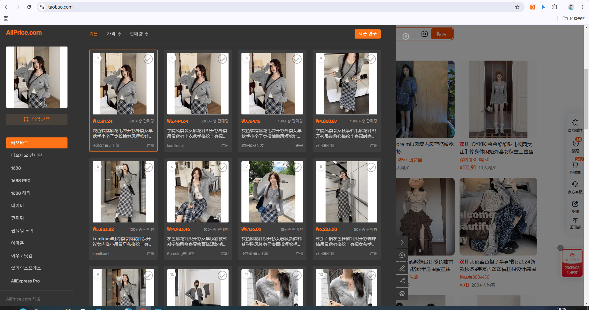Viewport: 589px width, 310px height.
Task: Sort results by 가격 price arrows
Action: coord(114,34)
